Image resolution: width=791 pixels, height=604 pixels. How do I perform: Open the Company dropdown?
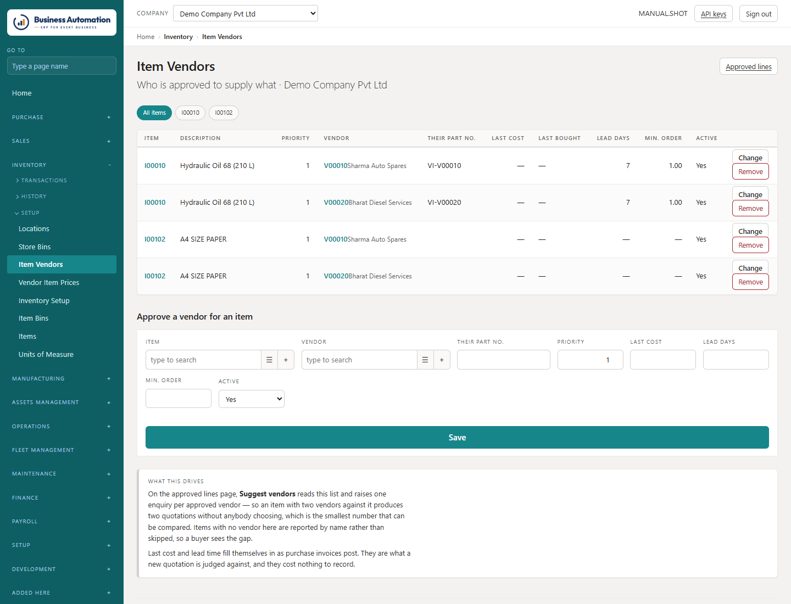point(246,14)
